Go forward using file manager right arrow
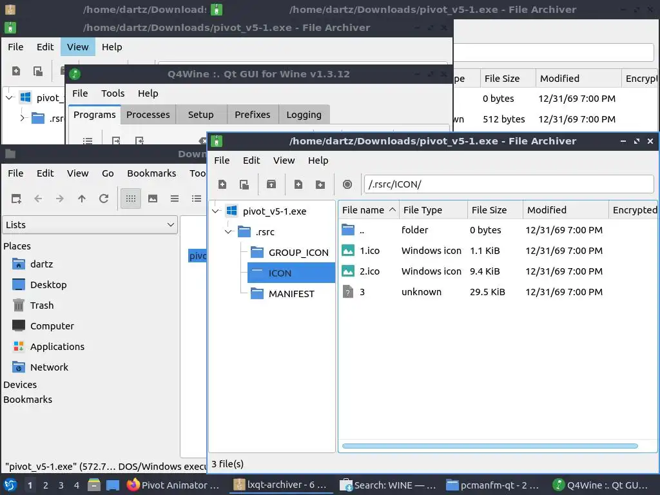 tap(60, 199)
